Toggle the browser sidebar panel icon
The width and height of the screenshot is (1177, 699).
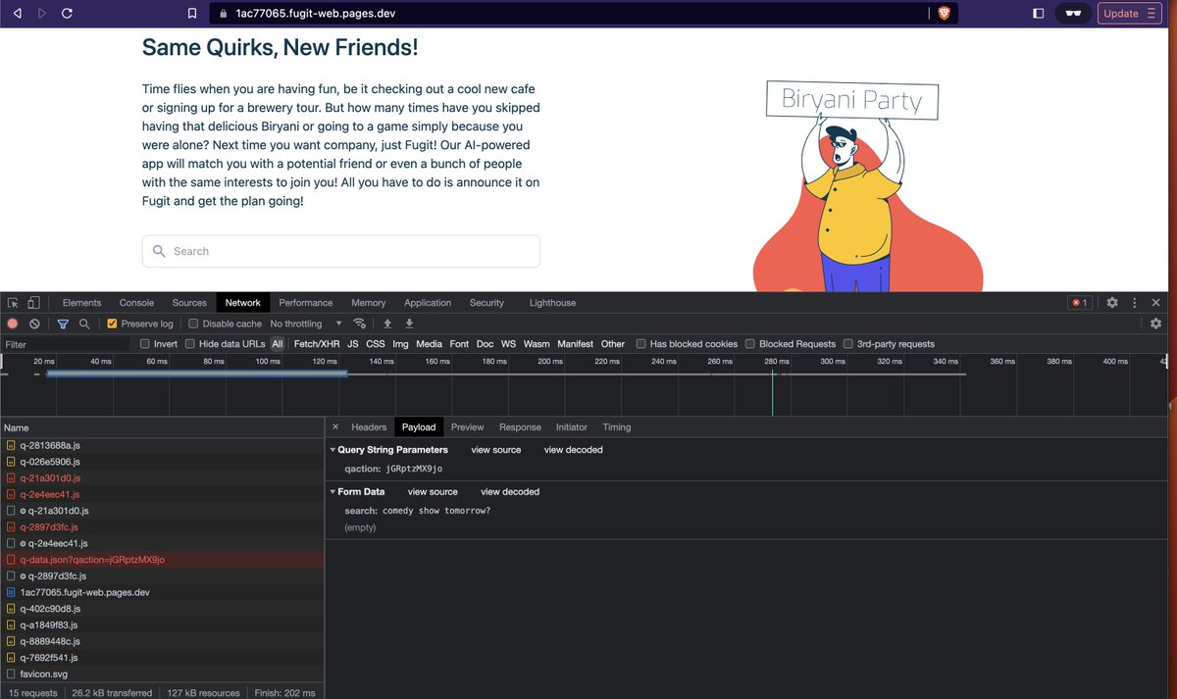(1039, 14)
